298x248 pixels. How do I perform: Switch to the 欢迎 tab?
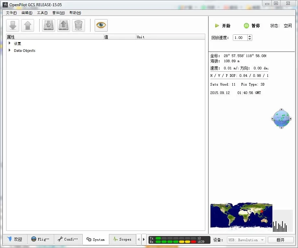click(x=15, y=239)
